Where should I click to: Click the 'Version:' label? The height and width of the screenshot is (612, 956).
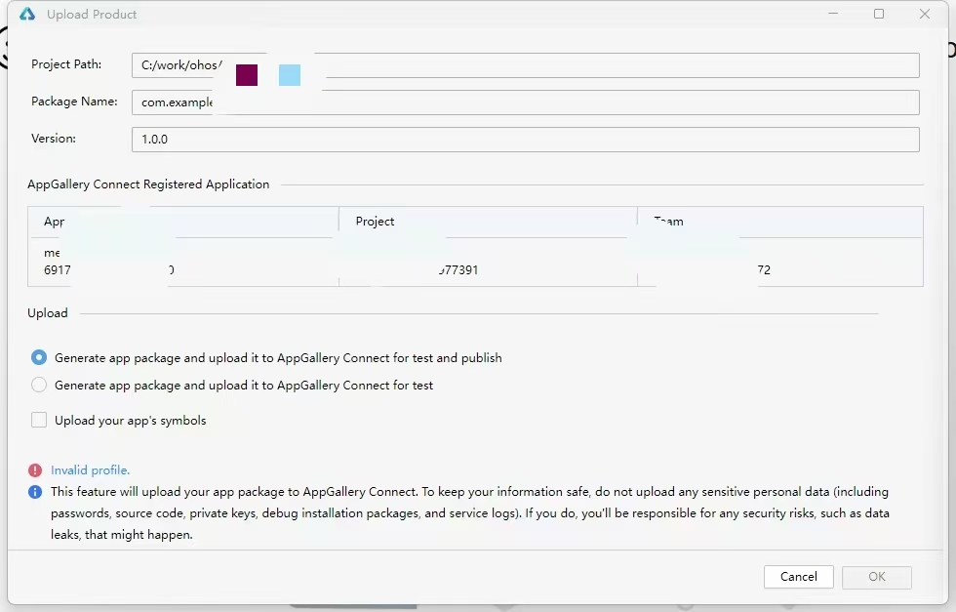coord(54,139)
